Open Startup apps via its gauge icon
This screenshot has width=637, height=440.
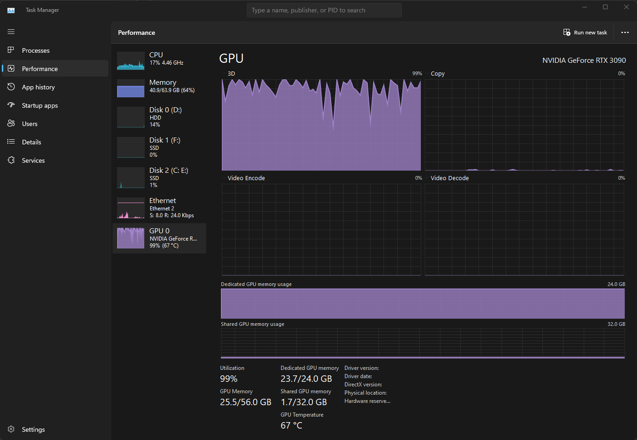tap(11, 105)
